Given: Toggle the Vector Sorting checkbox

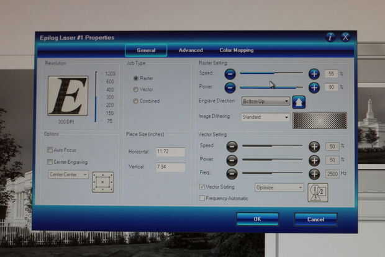Looking at the screenshot, I should (202, 187).
